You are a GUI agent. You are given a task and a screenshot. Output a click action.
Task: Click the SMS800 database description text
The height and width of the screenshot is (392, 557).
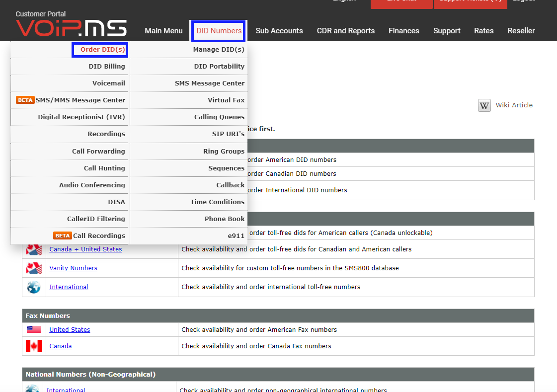click(x=290, y=268)
